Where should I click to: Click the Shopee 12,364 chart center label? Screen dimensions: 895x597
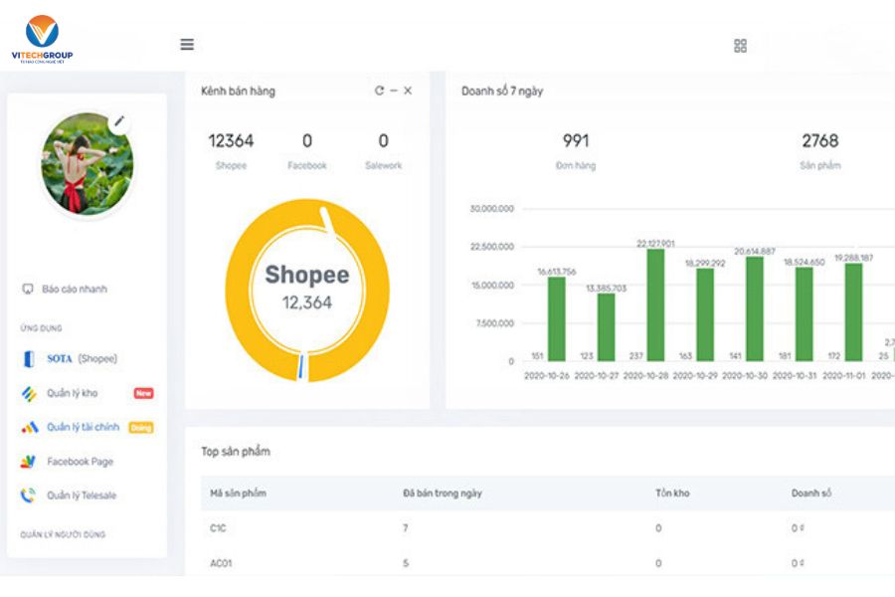click(x=307, y=288)
